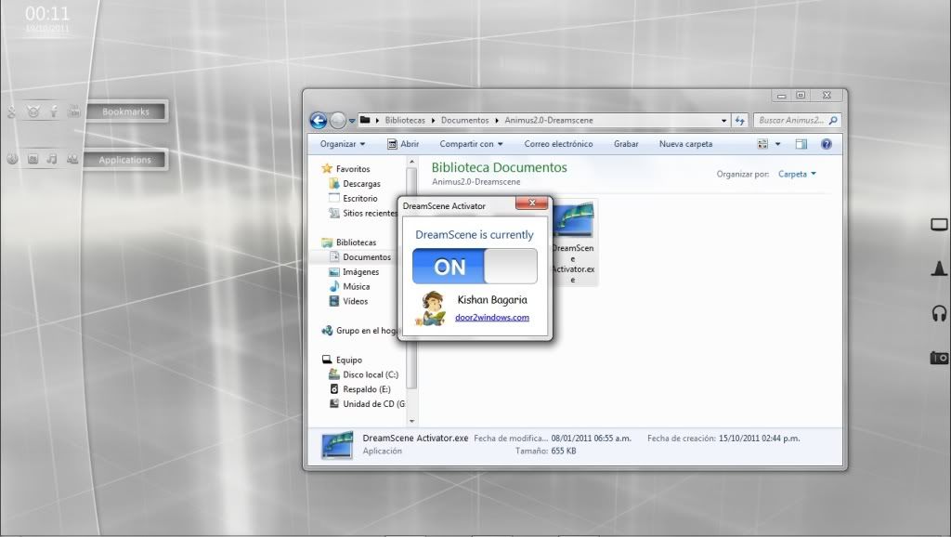Maximize the Explorer window
This screenshot has width=951, height=537.
point(801,96)
